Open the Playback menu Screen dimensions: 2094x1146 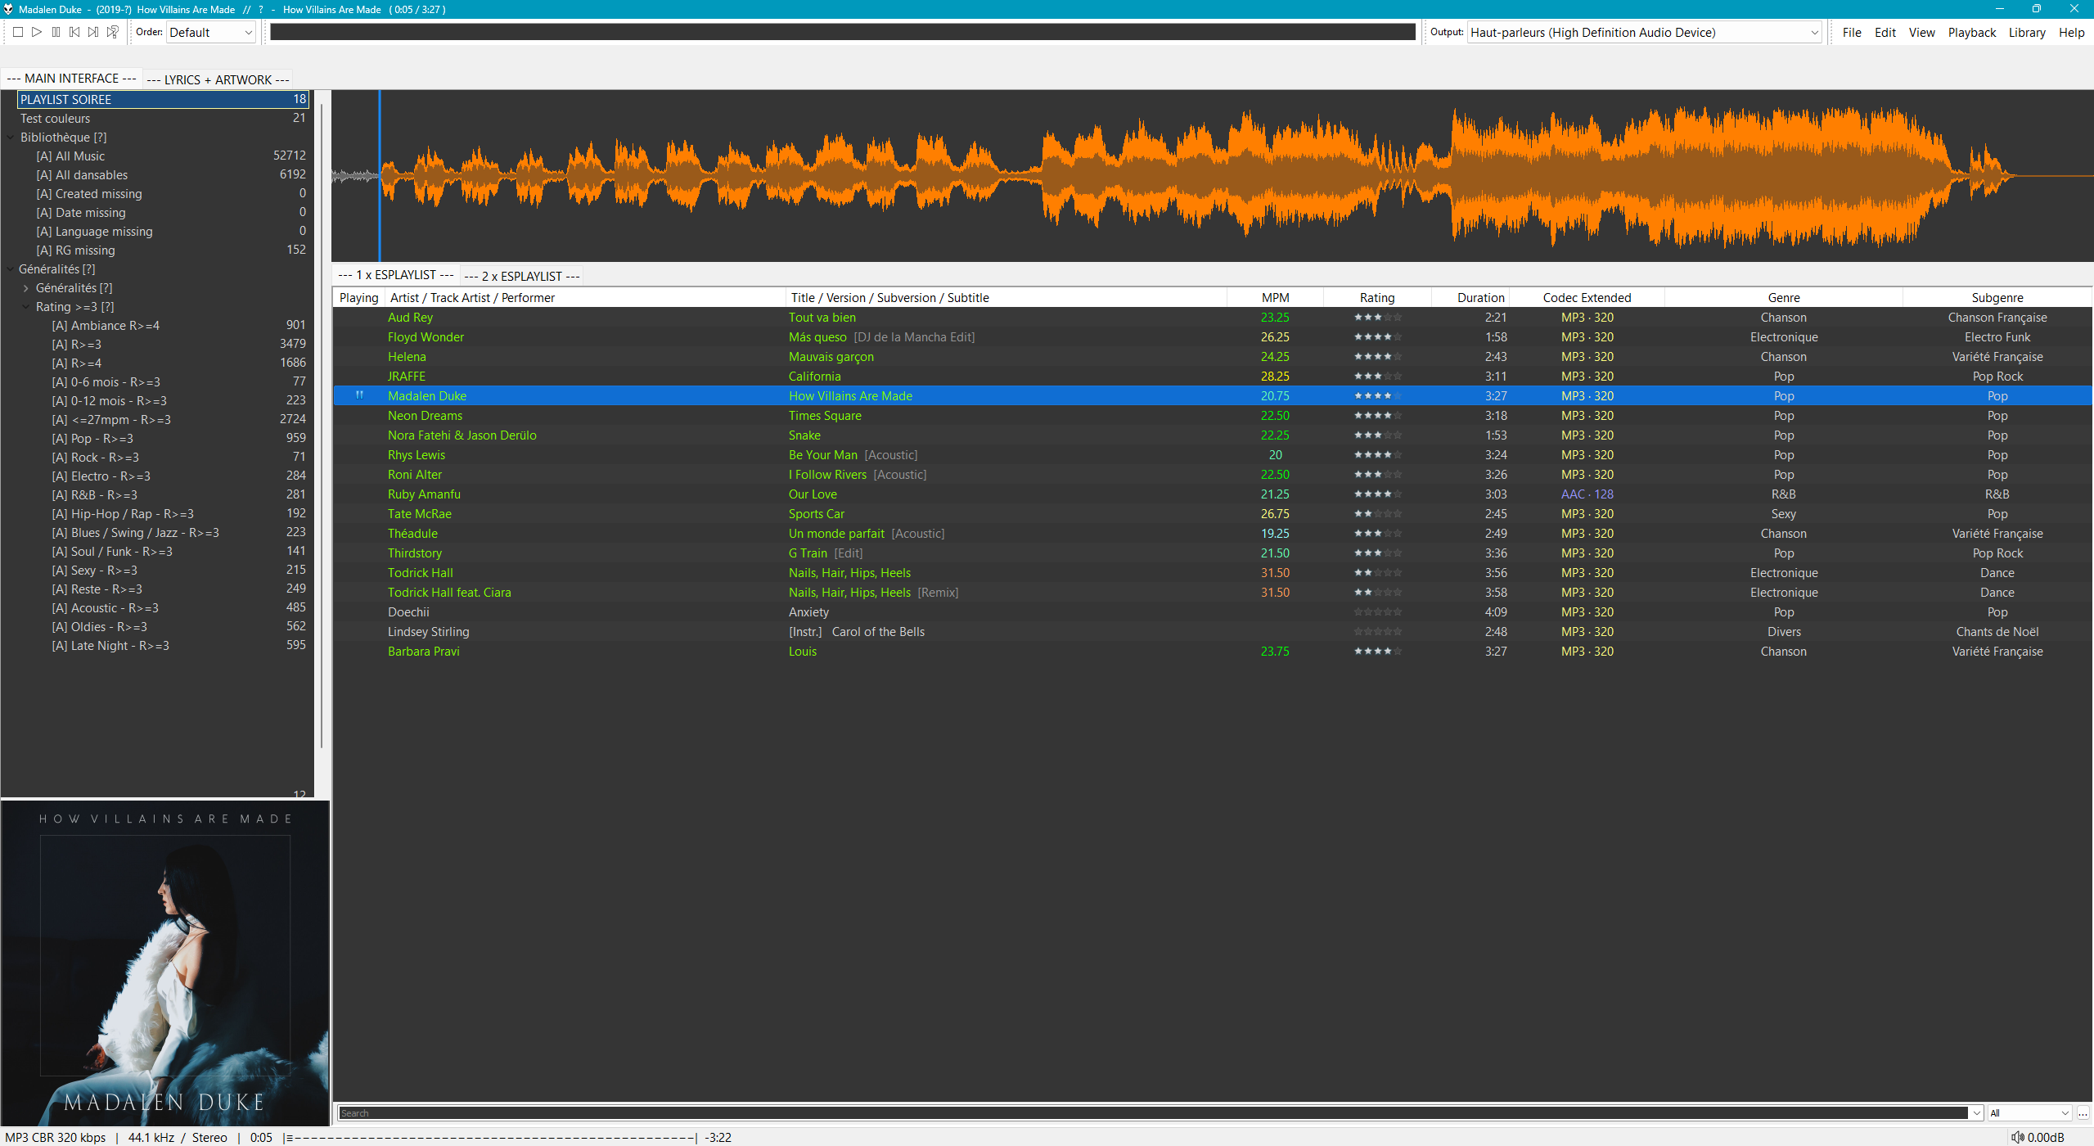tap(1971, 32)
